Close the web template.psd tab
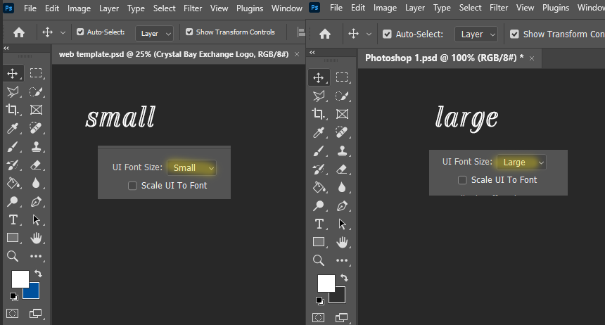The image size is (605, 325). coord(297,54)
